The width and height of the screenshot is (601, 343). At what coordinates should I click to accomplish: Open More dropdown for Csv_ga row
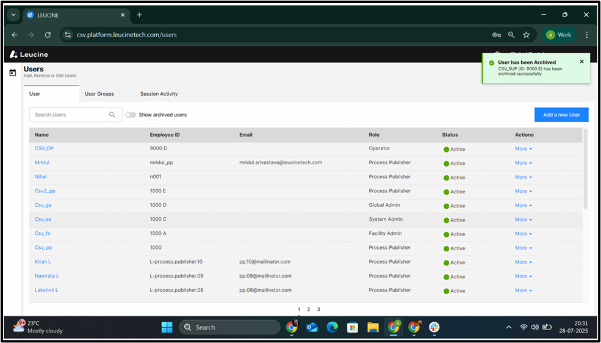(523, 206)
